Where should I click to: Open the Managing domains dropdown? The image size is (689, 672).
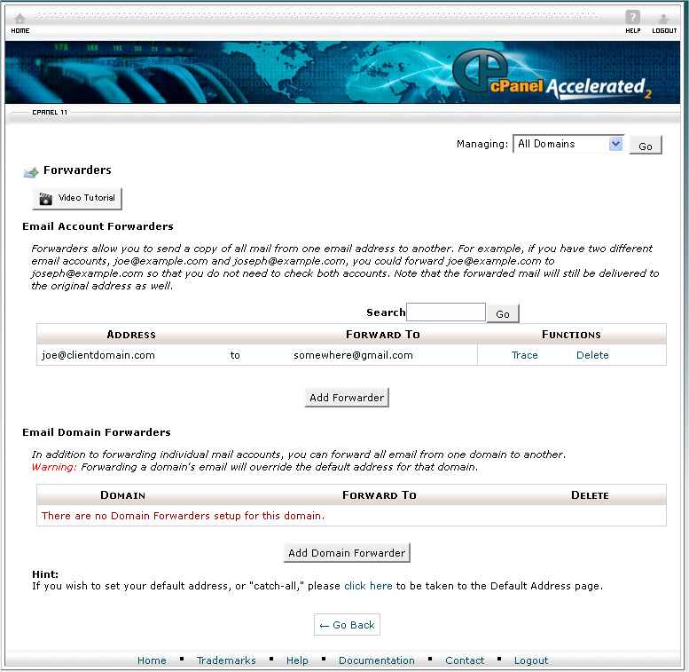[568, 144]
